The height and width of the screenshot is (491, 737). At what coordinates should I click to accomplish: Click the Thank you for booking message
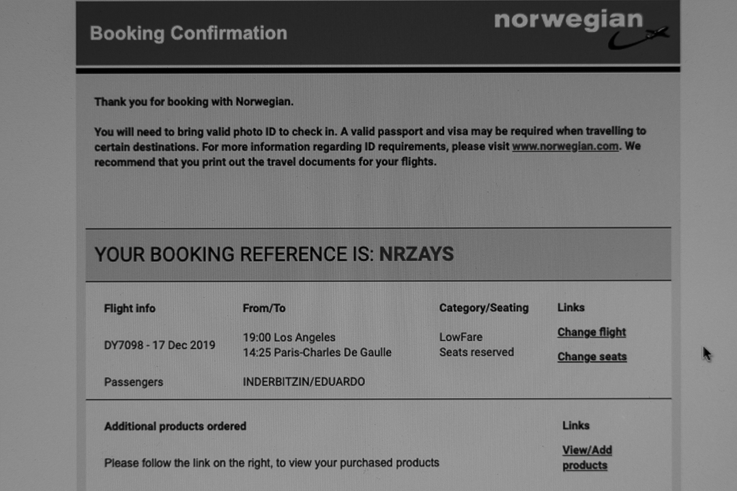pyautogui.click(x=194, y=102)
